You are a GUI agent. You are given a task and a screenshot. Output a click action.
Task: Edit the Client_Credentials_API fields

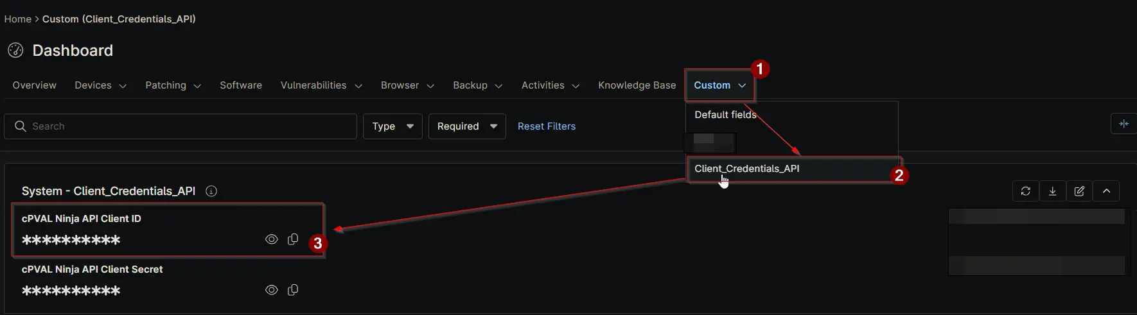click(x=1080, y=191)
